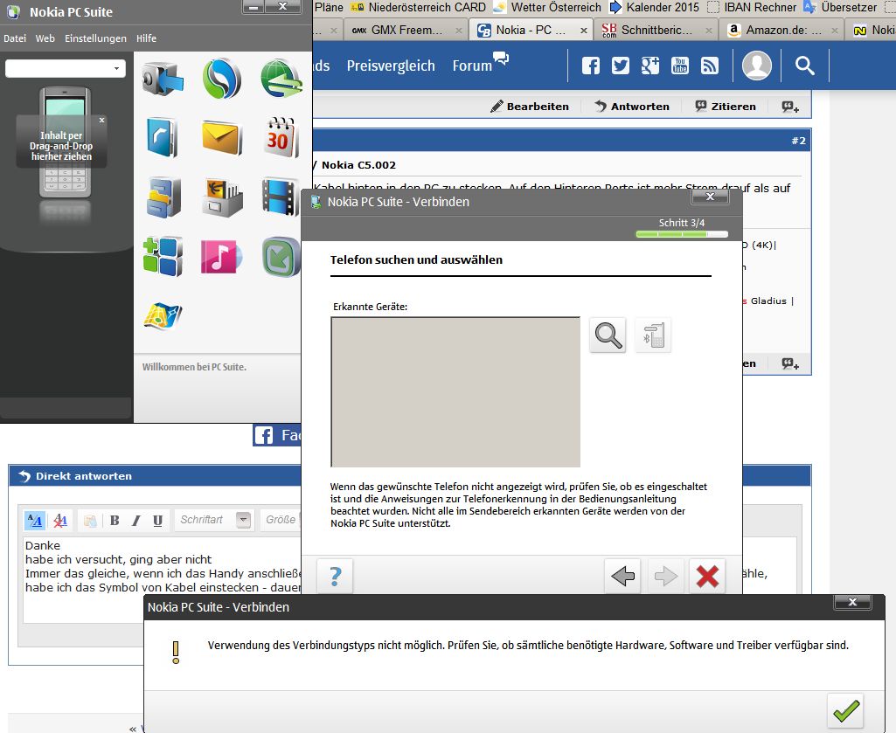
Task: Switch to the Amazon.de browser tab
Action: (783, 31)
